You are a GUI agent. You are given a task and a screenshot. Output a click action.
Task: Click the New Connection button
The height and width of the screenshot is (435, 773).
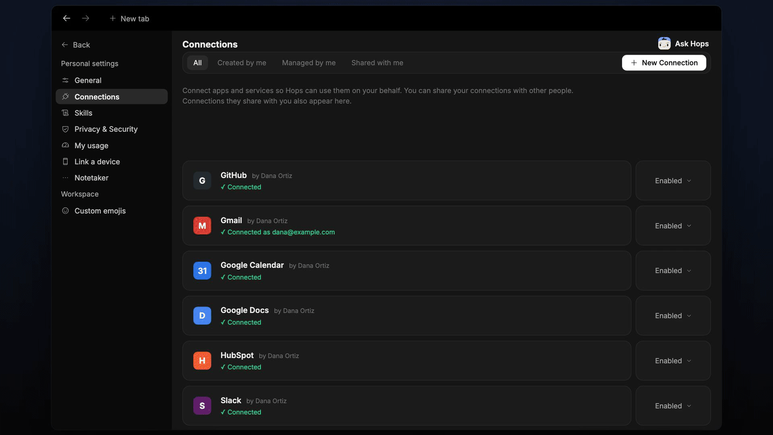pos(664,63)
